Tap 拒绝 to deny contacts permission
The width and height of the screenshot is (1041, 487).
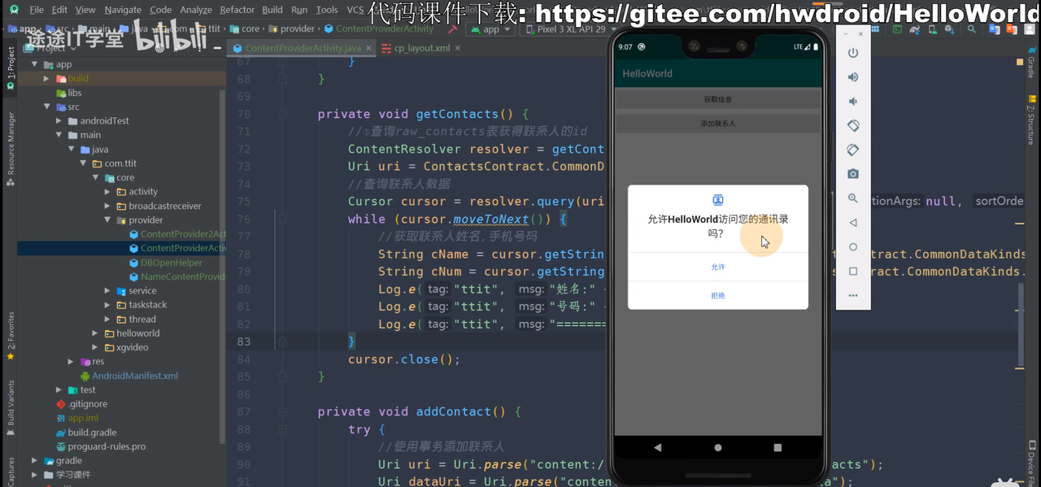(717, 295)
